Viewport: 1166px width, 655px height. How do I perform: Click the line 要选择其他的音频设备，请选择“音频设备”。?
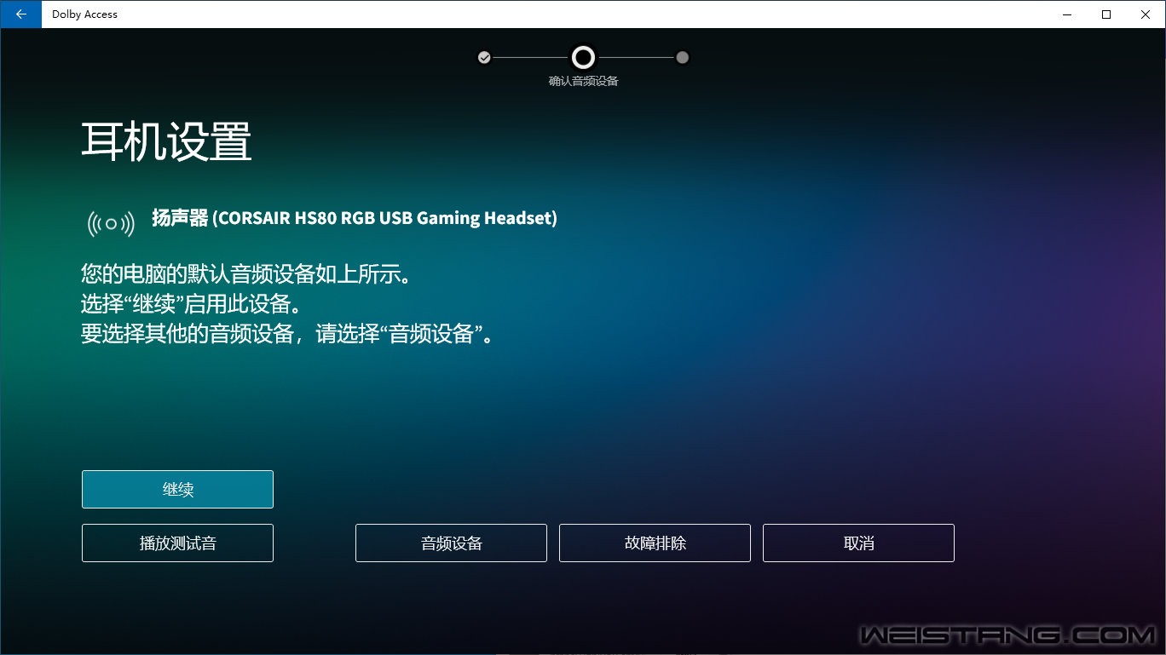(x=288, y=333)
